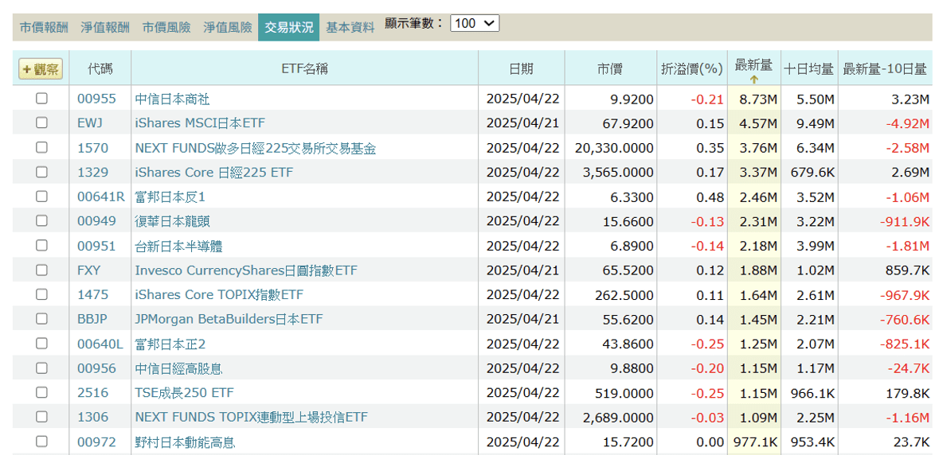Open ETF code link 1329
Viewport: 935px width, 455px height.
(x=92, y=172)
